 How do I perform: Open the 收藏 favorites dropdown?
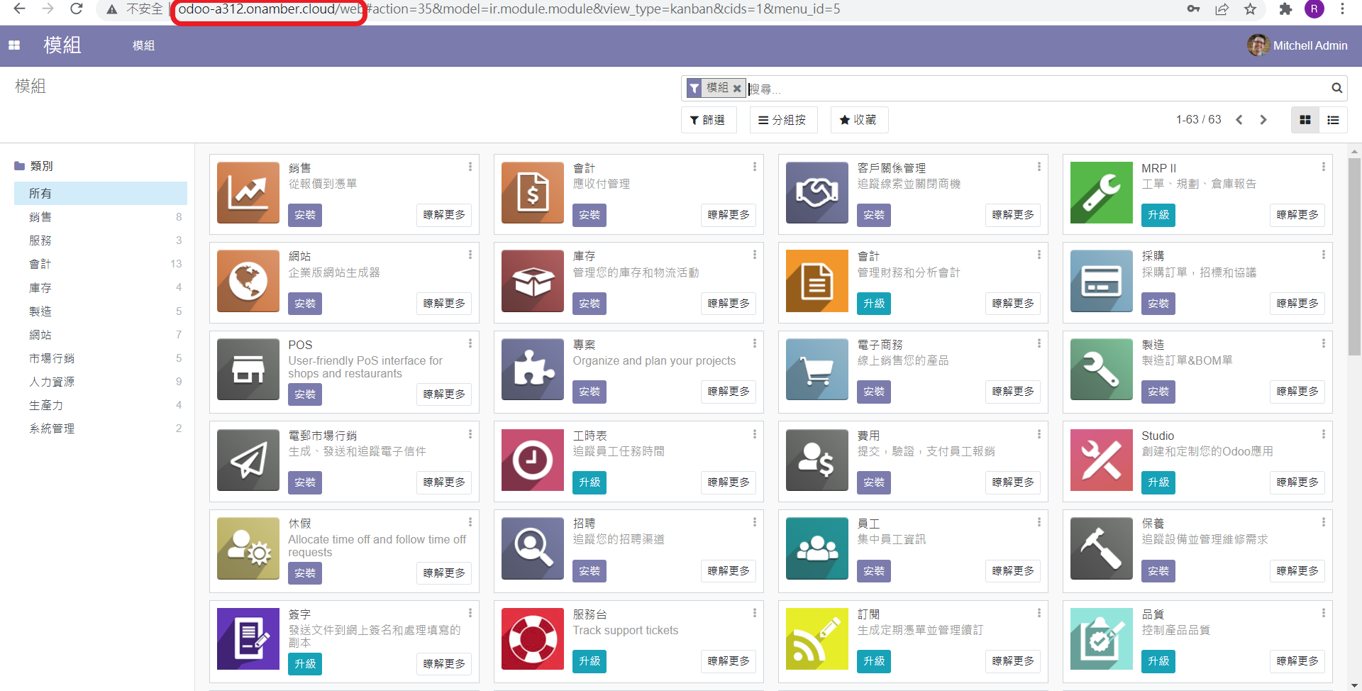click(x=859, y=120)
